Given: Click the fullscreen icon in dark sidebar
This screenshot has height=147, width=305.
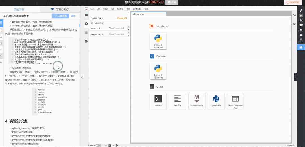Looking at the screenshot, I should click(301, 15).
